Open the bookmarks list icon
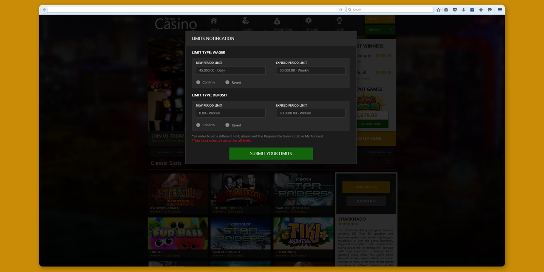The image size is (544, 272). (446, 10)
